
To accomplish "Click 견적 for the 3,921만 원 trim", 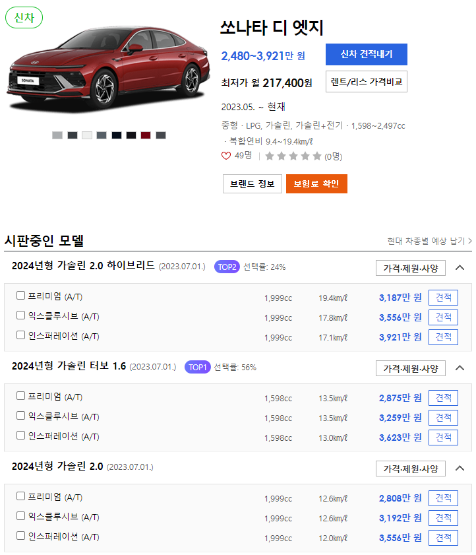I will click(x=443, y=337).
